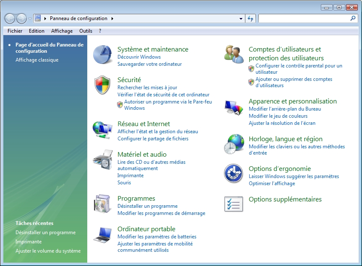Click the refresh button beside address bar

(x=250, y=19)
